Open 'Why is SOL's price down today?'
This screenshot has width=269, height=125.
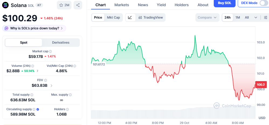click(34, 28)
